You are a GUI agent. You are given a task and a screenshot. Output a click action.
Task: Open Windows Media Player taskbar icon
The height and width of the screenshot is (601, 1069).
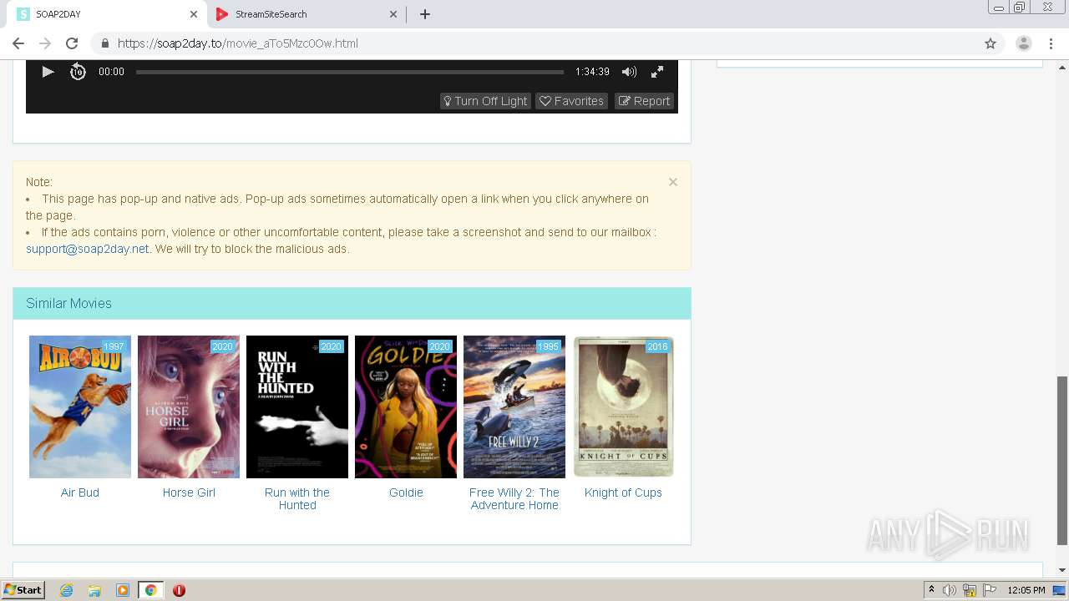(x=123, y=590)
